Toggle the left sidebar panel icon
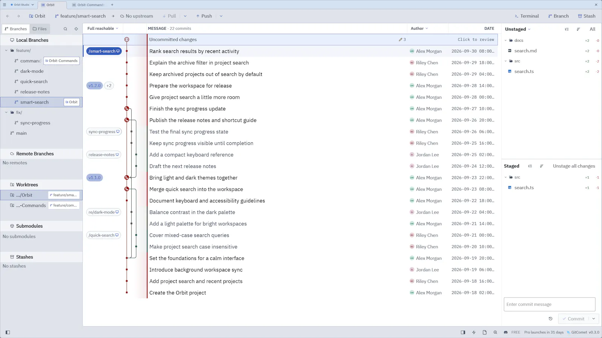 pyautogui.click(x=8, y=332)
